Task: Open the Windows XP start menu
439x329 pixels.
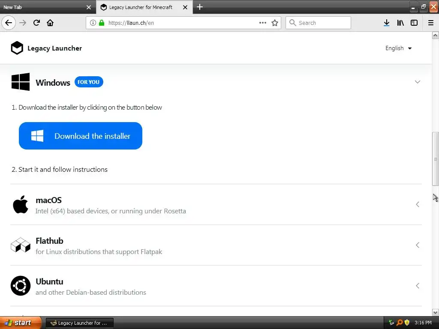Action: pyautogui.click(x=21, y=323)
